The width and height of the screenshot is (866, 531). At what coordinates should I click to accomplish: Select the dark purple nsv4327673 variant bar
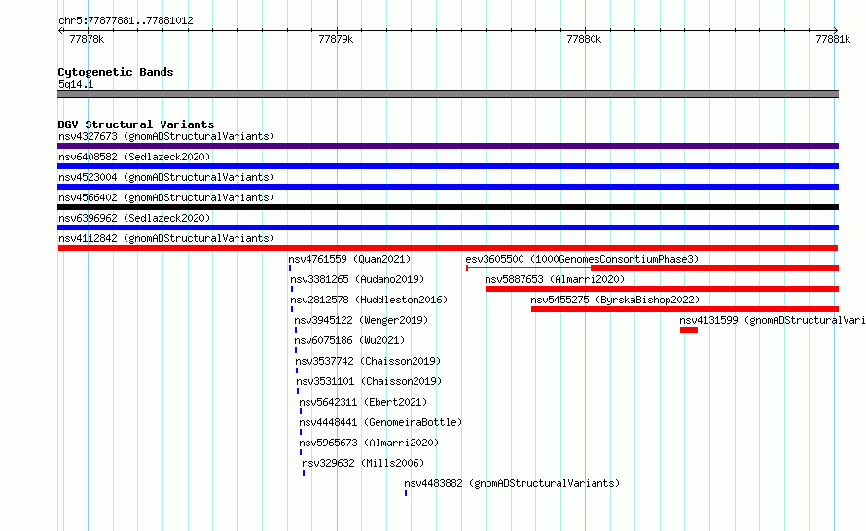448,146
